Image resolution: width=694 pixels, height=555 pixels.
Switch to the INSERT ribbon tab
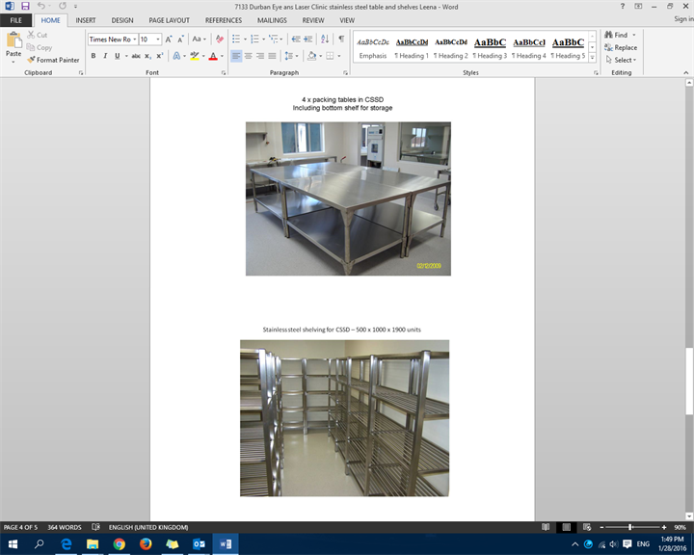tap(85, 19)
